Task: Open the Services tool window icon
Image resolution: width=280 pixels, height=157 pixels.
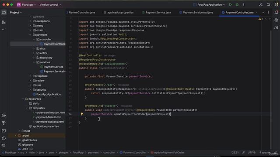Action: (x=3, y=116)
